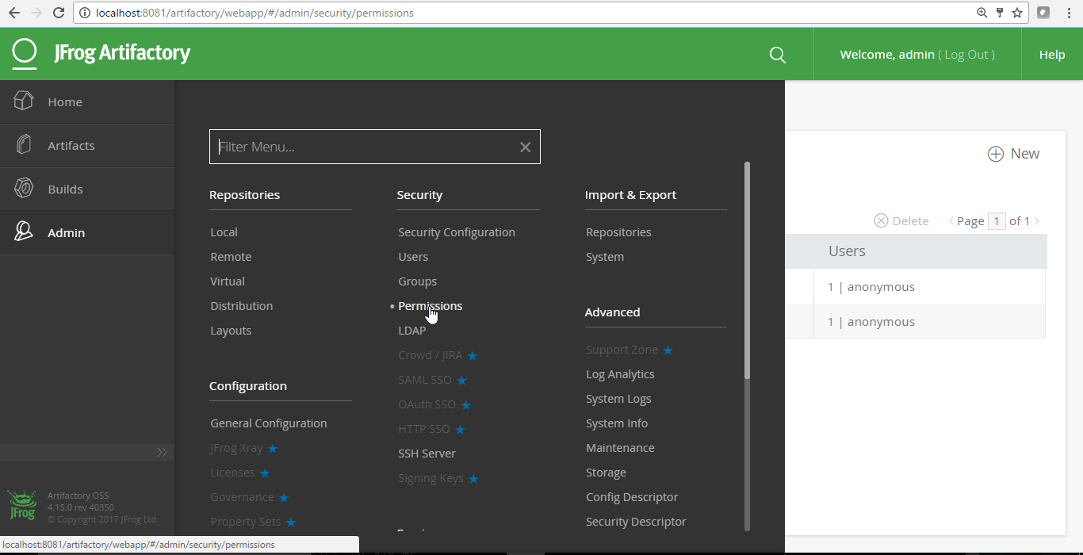Open the Layouts menu item
Viewport: 1083px width, 555px height.
pos(231,331)
